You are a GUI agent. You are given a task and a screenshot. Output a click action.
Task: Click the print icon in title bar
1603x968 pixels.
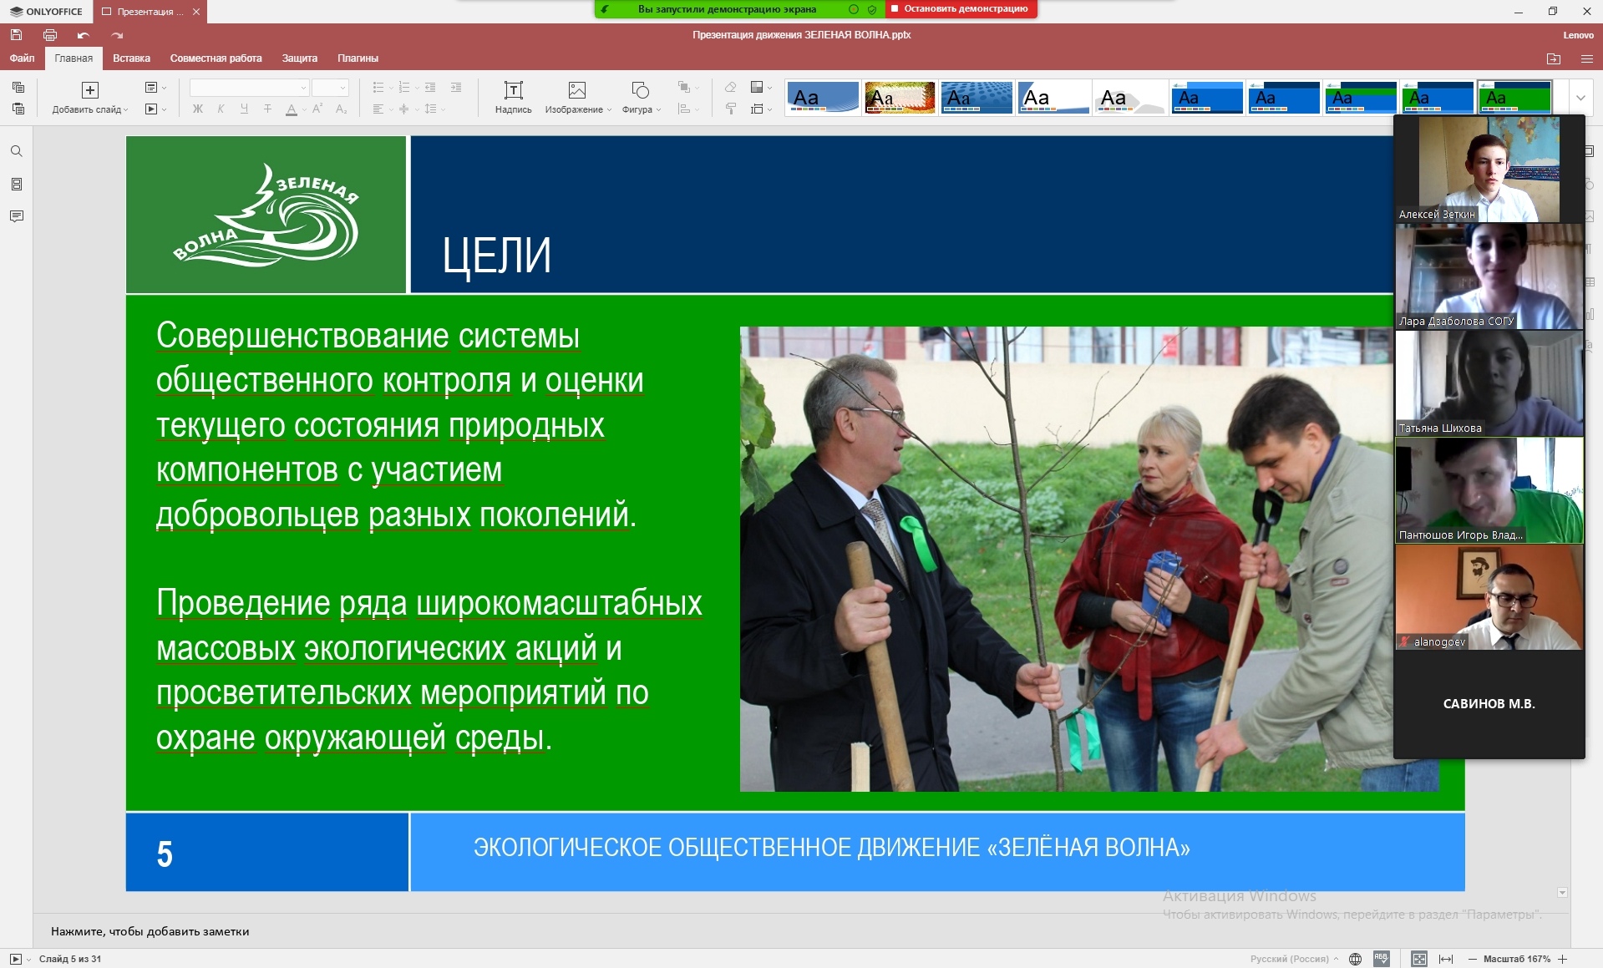click(x=50, y=35)
